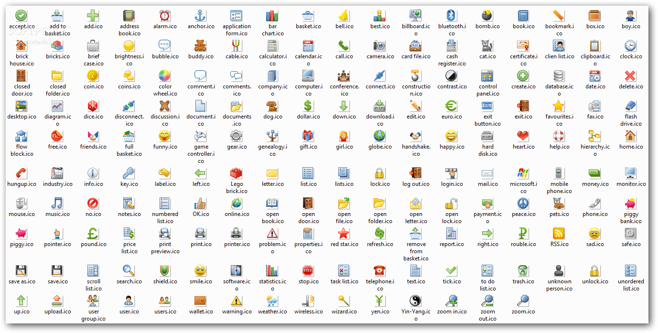The image size is (658, 333).
Task: Click the alarm.ico clock icon
Action: click(165, 16)
